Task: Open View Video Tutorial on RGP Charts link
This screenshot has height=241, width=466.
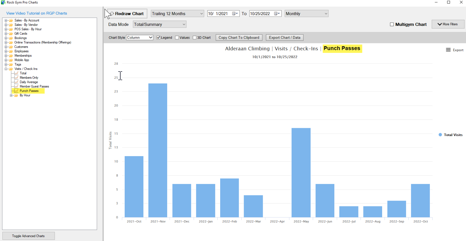Action: [37, 13]
